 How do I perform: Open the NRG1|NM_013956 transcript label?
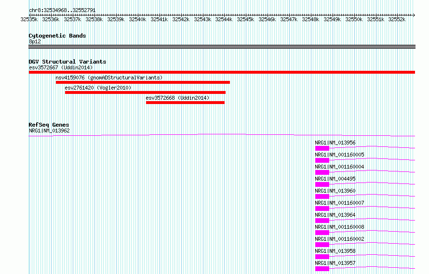pos(335,143)
